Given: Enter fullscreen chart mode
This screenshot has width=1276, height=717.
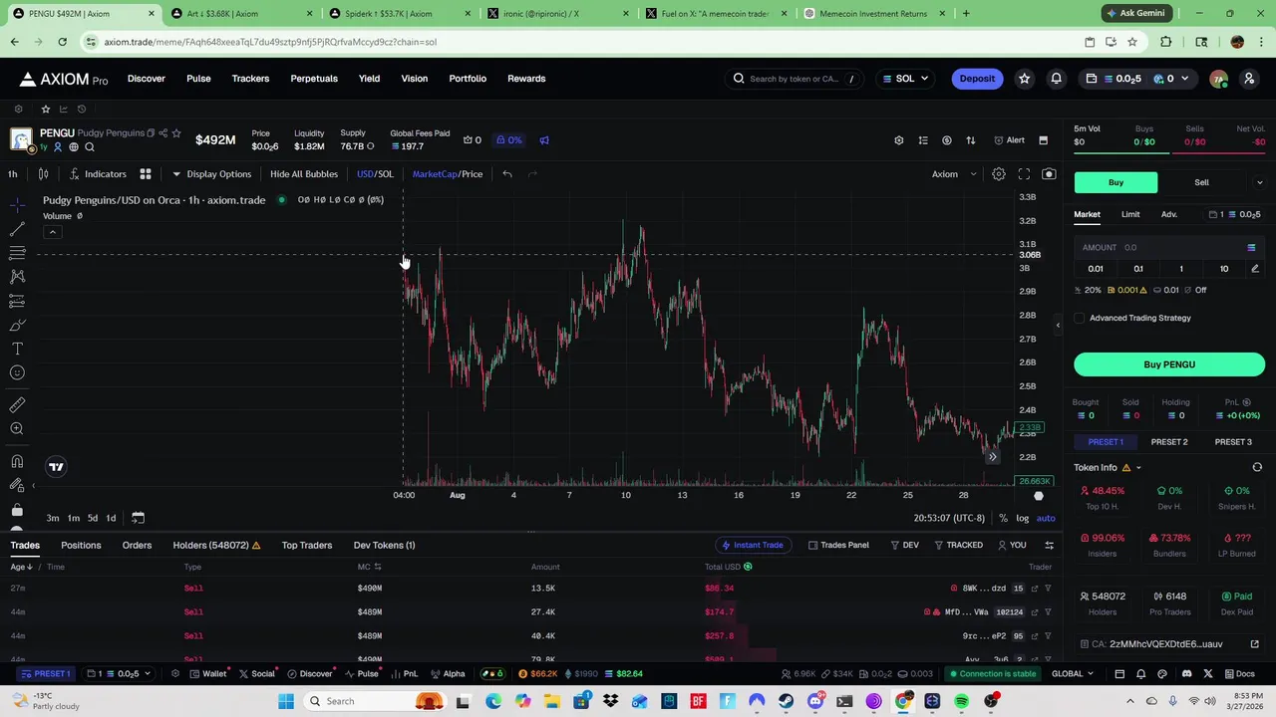Looking at the screenshot, I should click(1024, 174).
